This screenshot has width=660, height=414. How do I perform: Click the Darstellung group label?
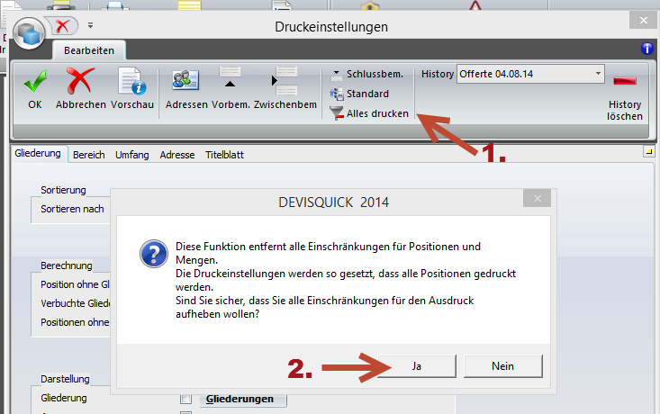pyautogui.click(x=65, y=379)
